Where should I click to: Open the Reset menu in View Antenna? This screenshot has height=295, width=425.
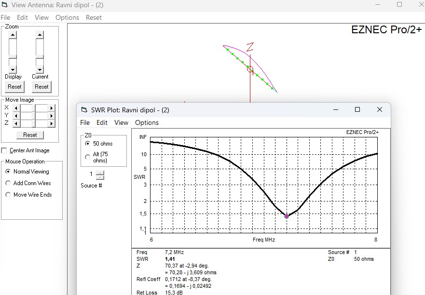[94, 18]
